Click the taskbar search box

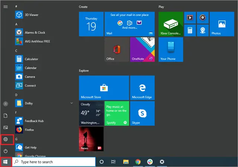(54, 162)
